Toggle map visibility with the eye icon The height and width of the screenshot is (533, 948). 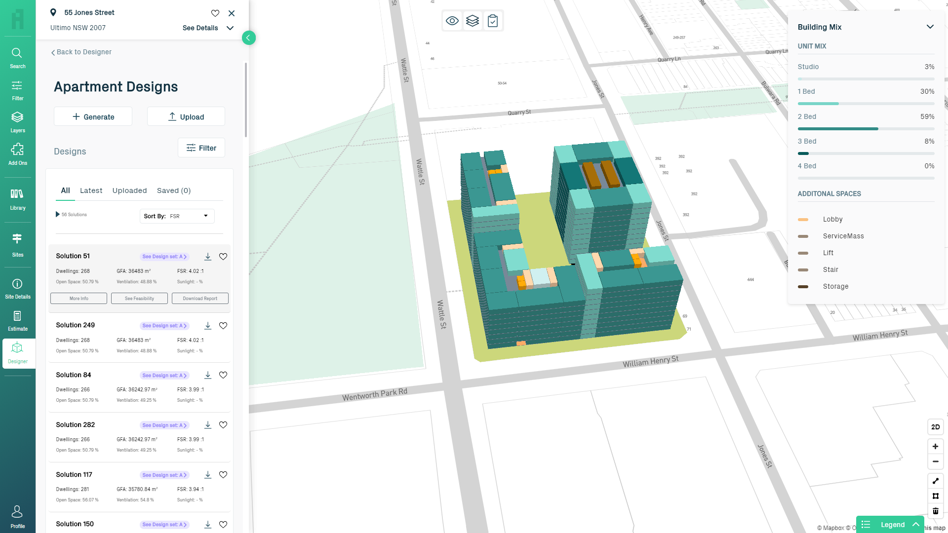click(x=452, y=21)
